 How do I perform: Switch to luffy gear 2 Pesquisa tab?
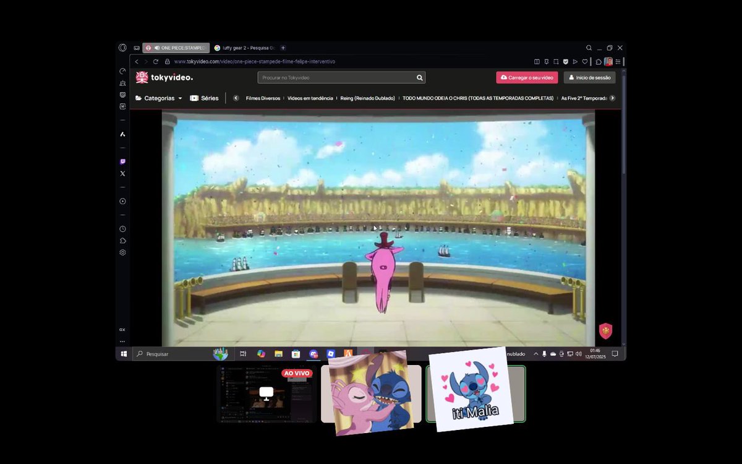(245, 48)
